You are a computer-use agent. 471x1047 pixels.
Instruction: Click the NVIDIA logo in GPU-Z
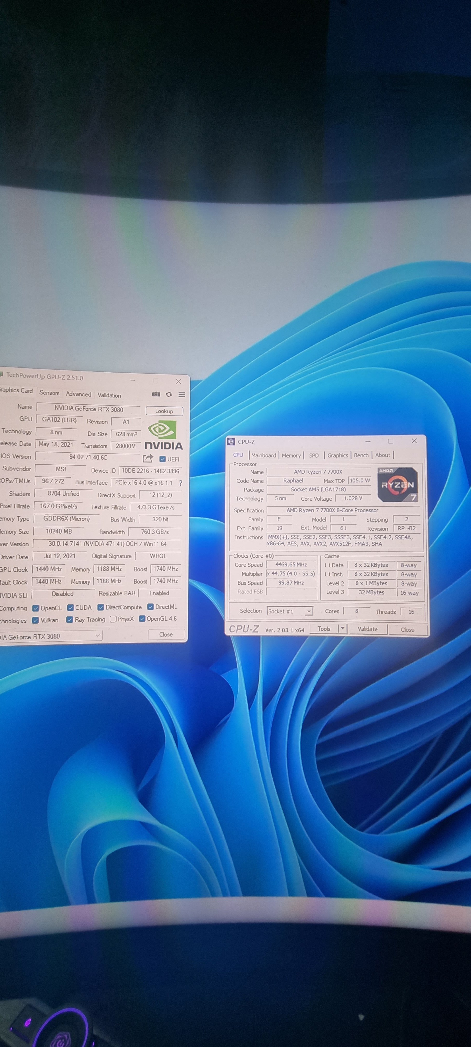[163, 435]
